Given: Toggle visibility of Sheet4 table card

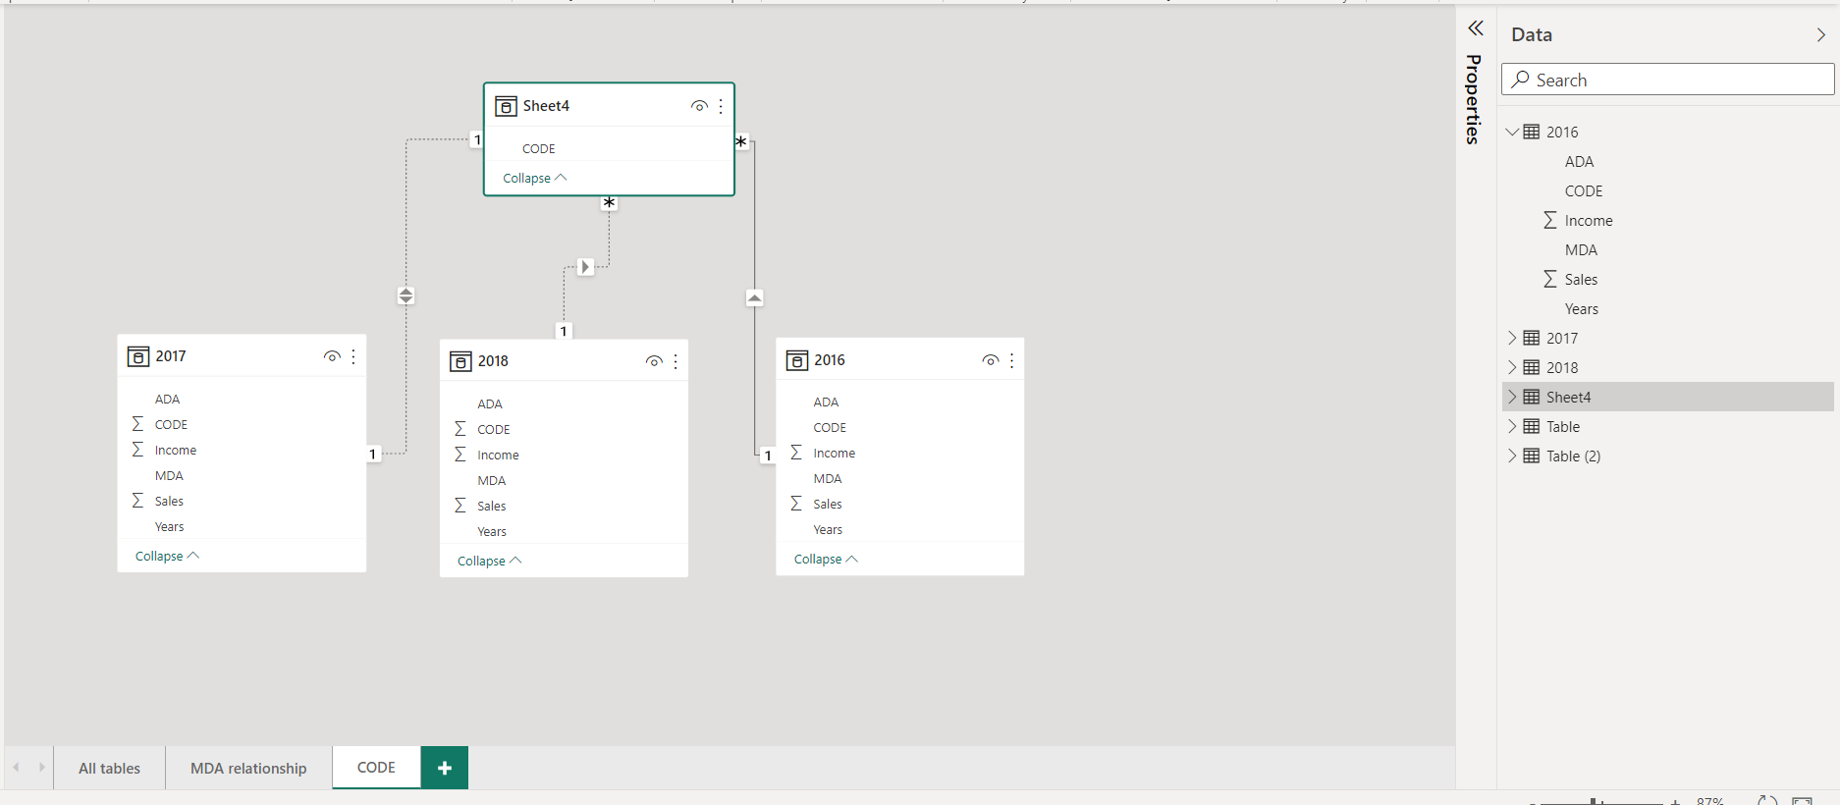Looking at the screenshot, I should (699, 106).
